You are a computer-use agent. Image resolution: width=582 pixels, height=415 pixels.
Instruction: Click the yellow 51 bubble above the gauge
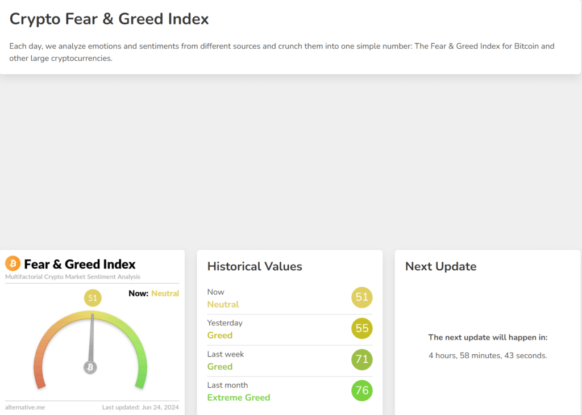[x=93, y=298]
